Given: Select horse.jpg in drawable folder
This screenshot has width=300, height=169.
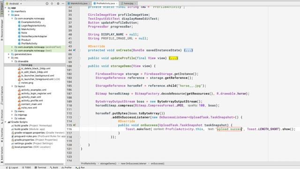Looking at the screenshot, I should point(27,65).
